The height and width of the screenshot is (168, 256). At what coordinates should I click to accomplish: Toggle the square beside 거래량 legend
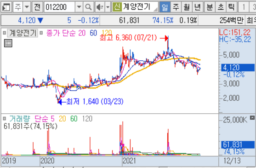5,118
